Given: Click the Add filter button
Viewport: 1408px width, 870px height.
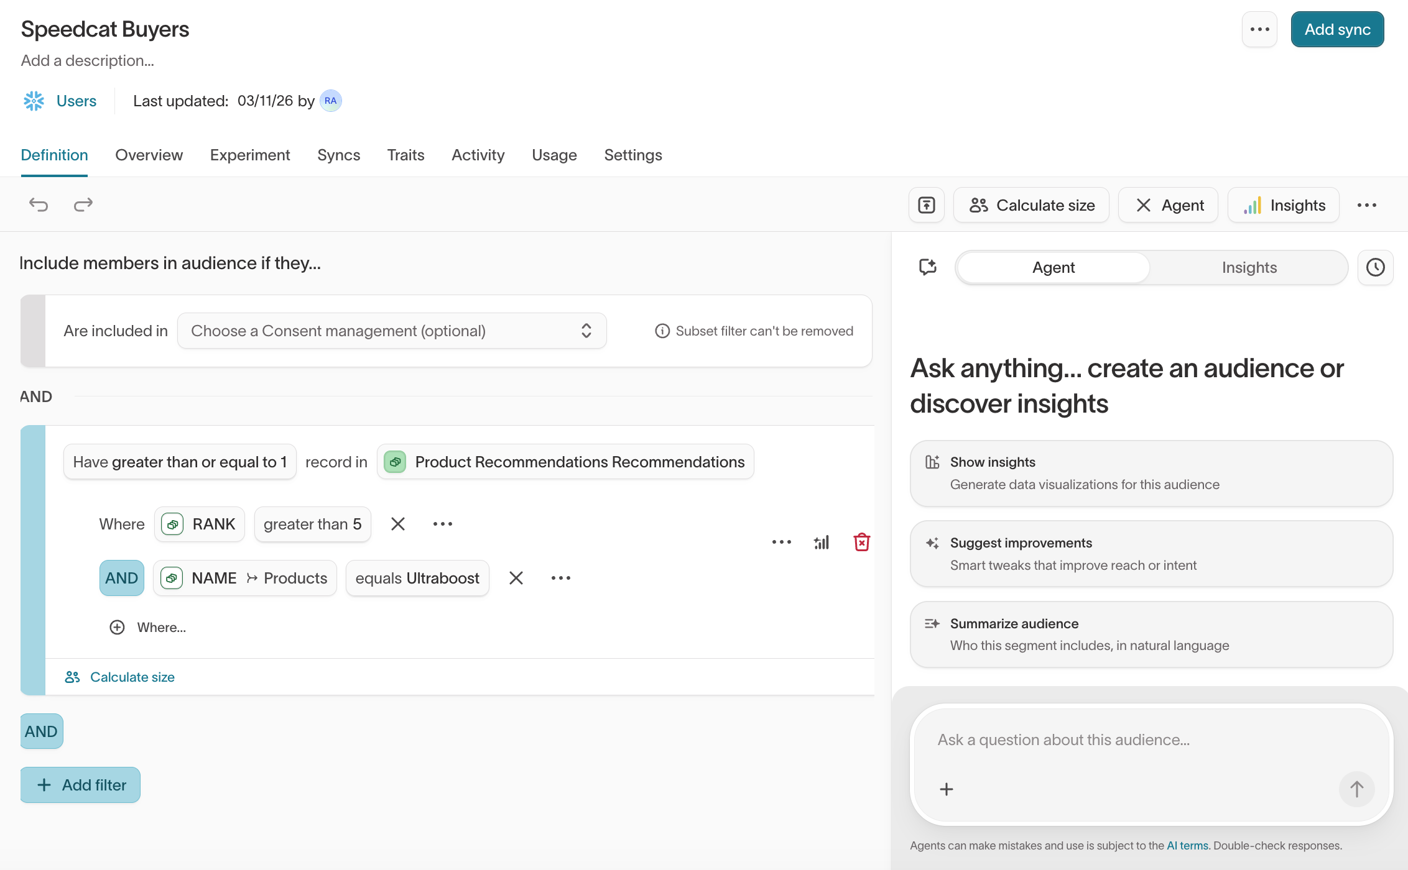Looking at the screenshot, I should pos(80,785).
